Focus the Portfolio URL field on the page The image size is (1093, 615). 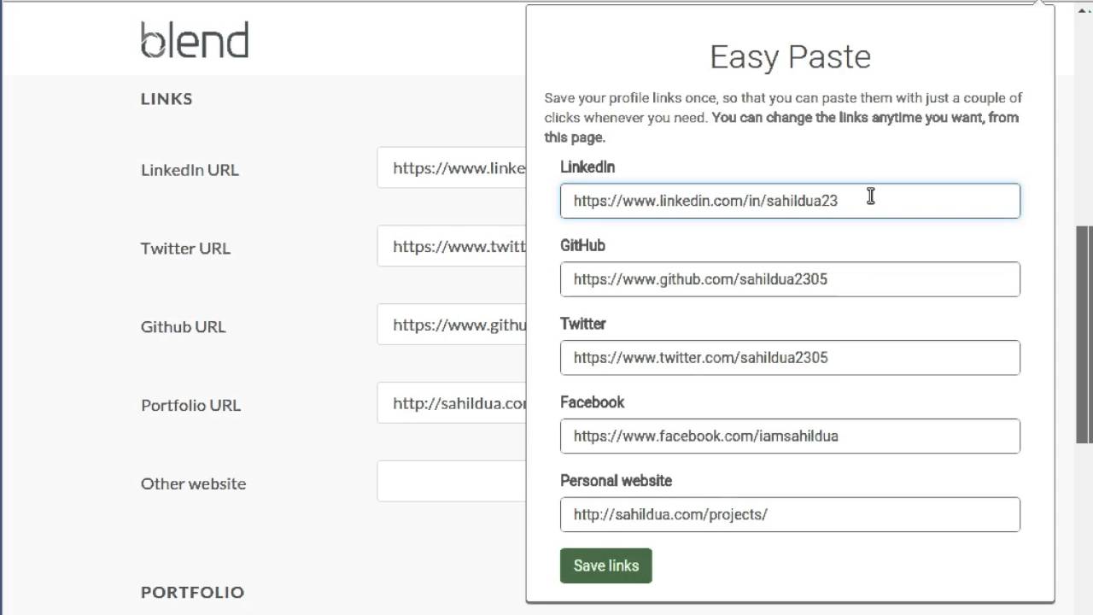(452, 403)
